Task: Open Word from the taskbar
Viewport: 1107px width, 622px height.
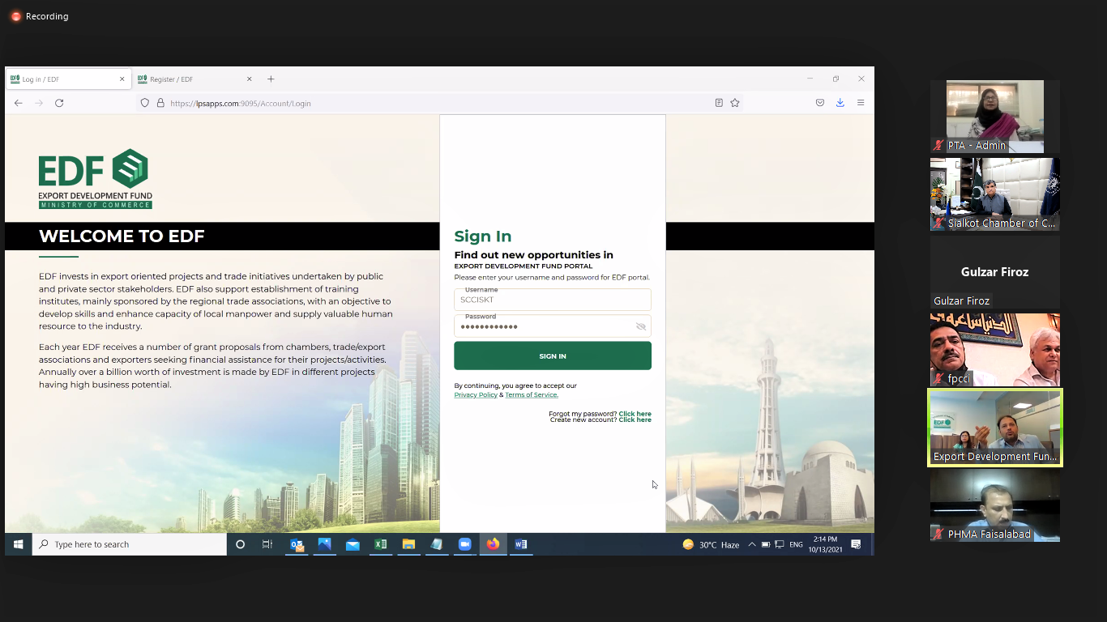Action: click(x=521, y=544)
